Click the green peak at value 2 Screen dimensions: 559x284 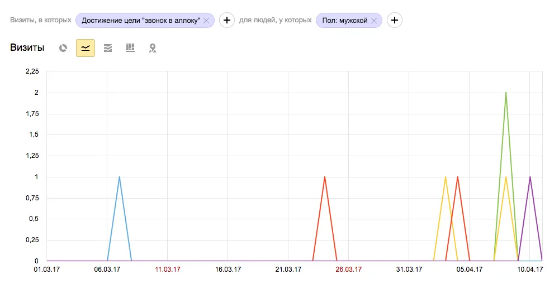[x=506, y=93]
